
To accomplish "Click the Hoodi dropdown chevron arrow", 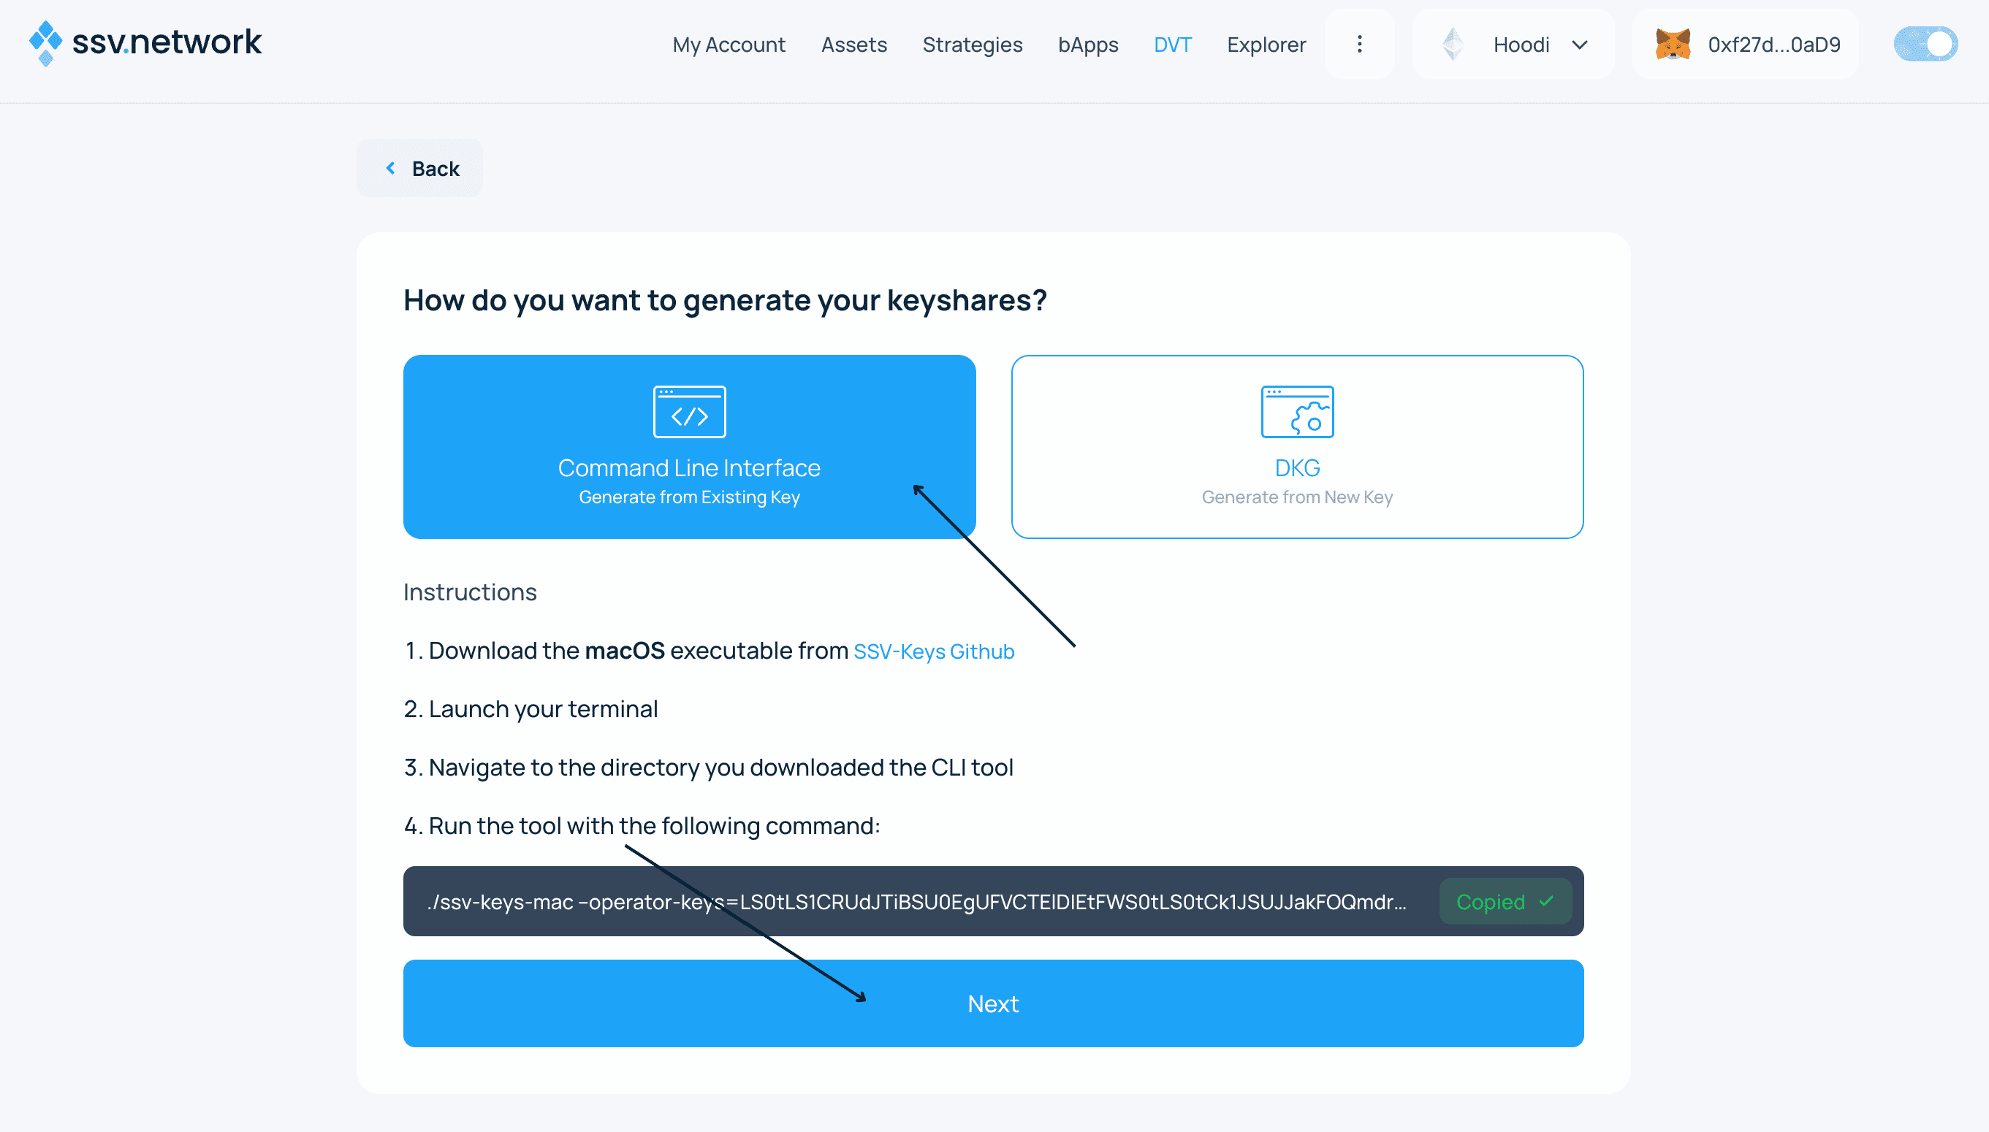I will click(x=1579, y=45).
